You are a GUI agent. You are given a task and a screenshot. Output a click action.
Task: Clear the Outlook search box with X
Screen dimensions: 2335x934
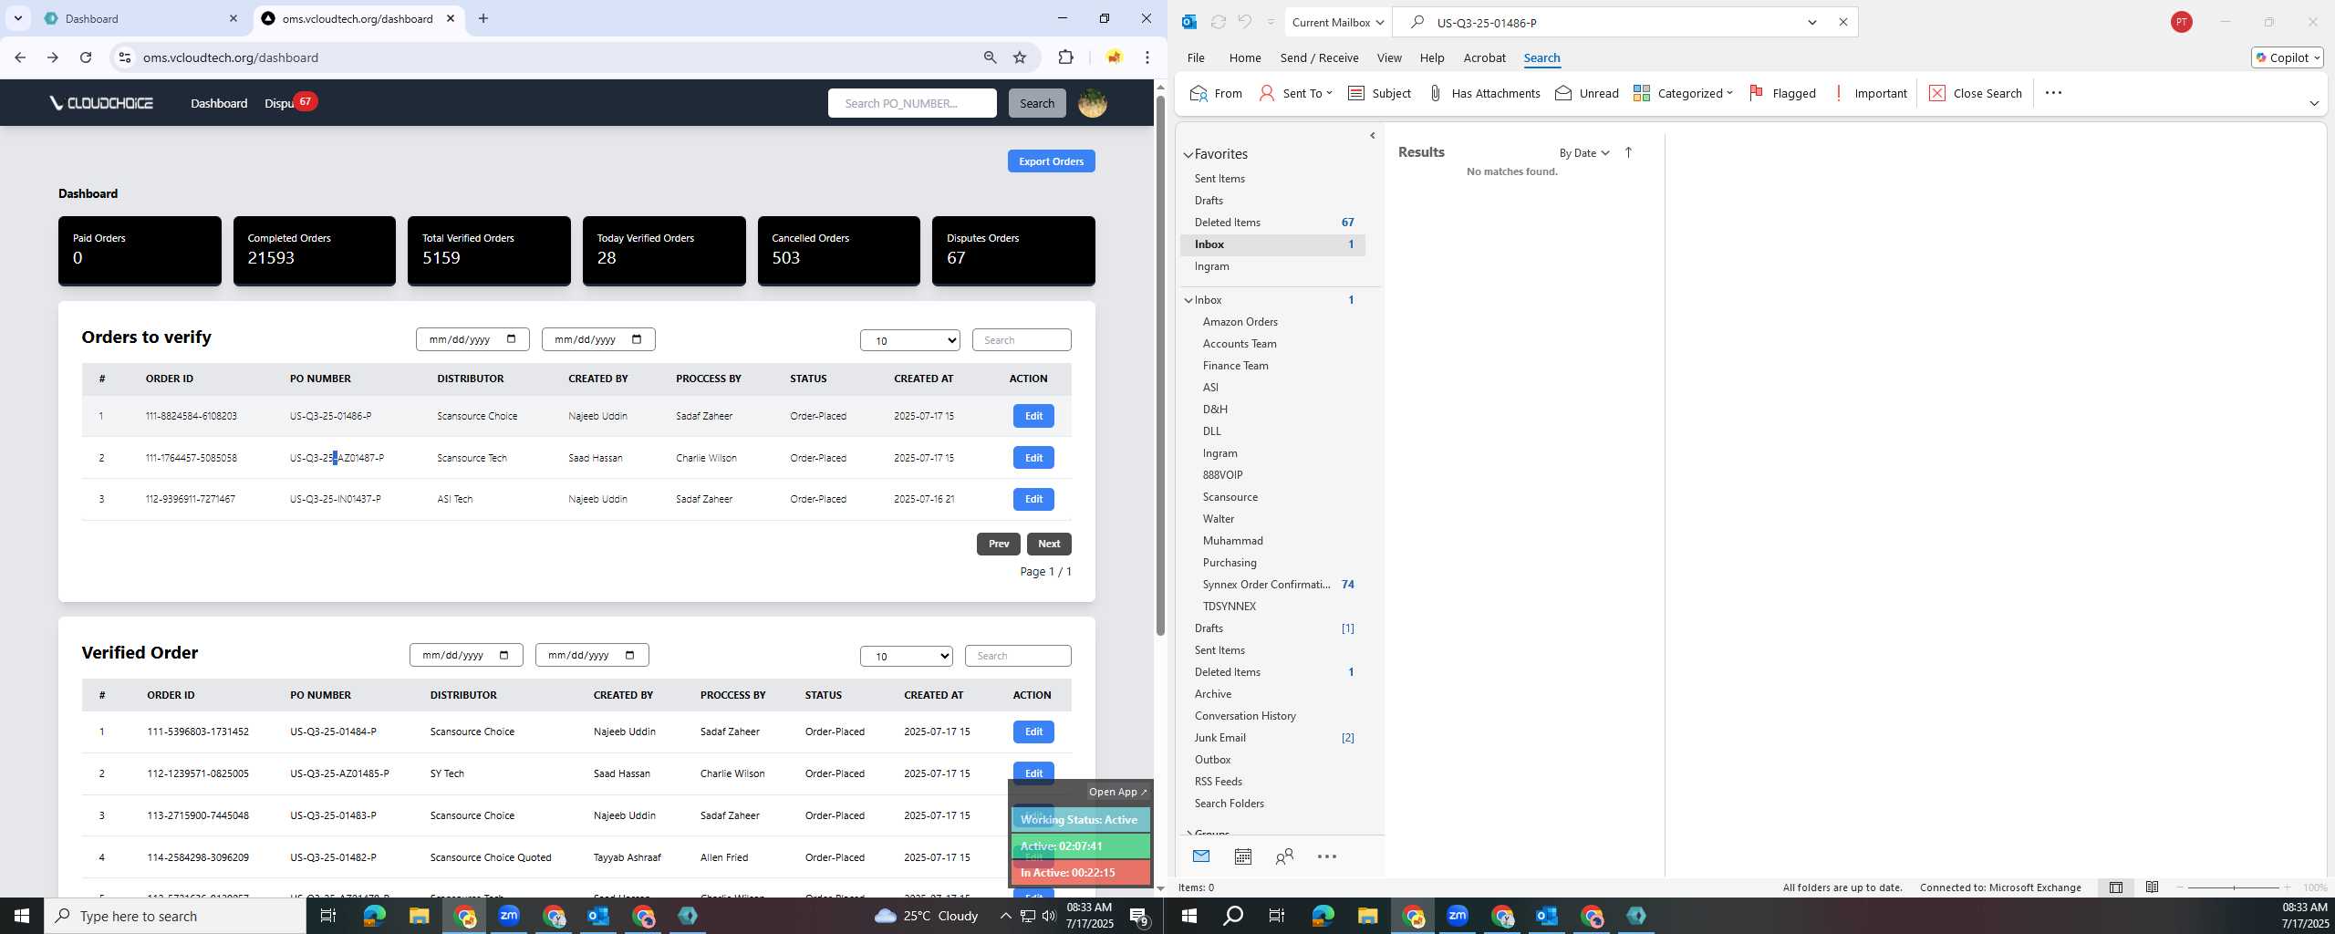pos(1842,22)
